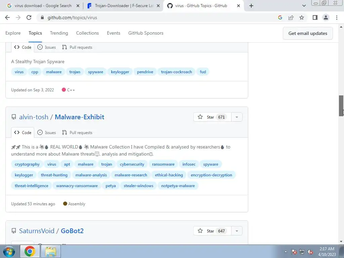Screen dimensions: 344x258
Task: Go back with the browser back arrow
Action: (7, 17)
